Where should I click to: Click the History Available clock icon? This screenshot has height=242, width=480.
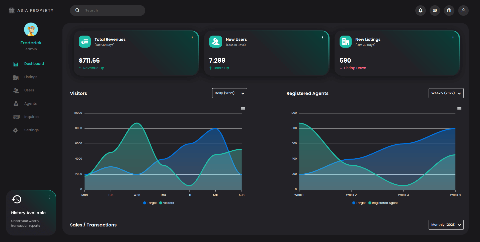(x=17, y=199)
